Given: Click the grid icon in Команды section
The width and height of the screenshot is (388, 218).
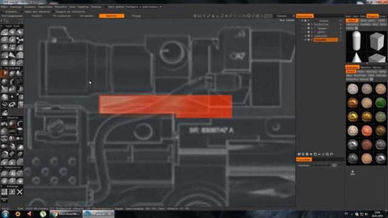Looking at the screenshot, I should click(4, 192).
